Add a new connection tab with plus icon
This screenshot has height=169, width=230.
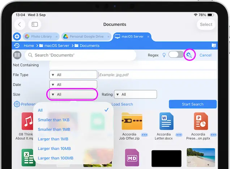point(17,37)
